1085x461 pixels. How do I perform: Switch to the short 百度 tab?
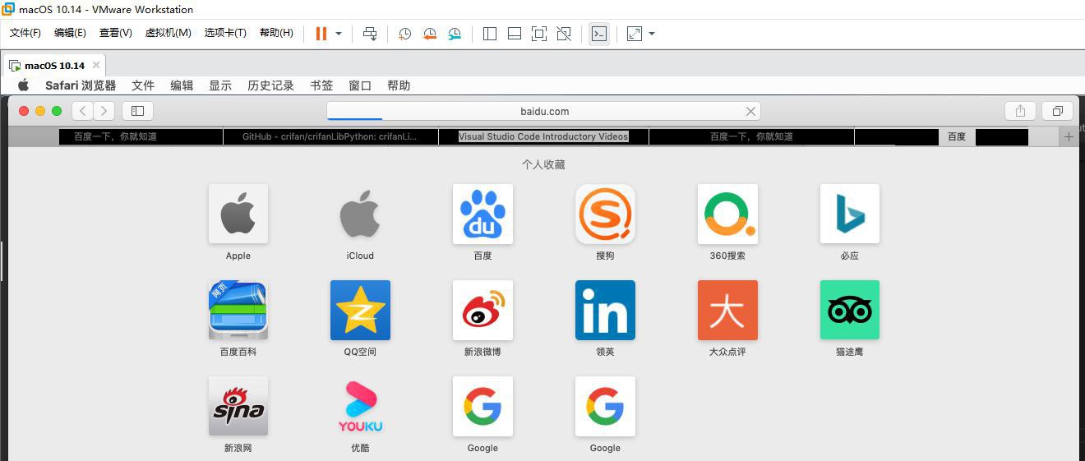tap(957, 136)
